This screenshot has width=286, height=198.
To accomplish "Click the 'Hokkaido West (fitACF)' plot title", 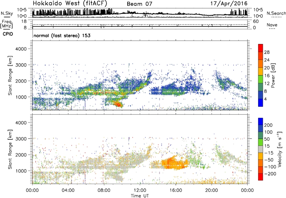I will point(70,3).
